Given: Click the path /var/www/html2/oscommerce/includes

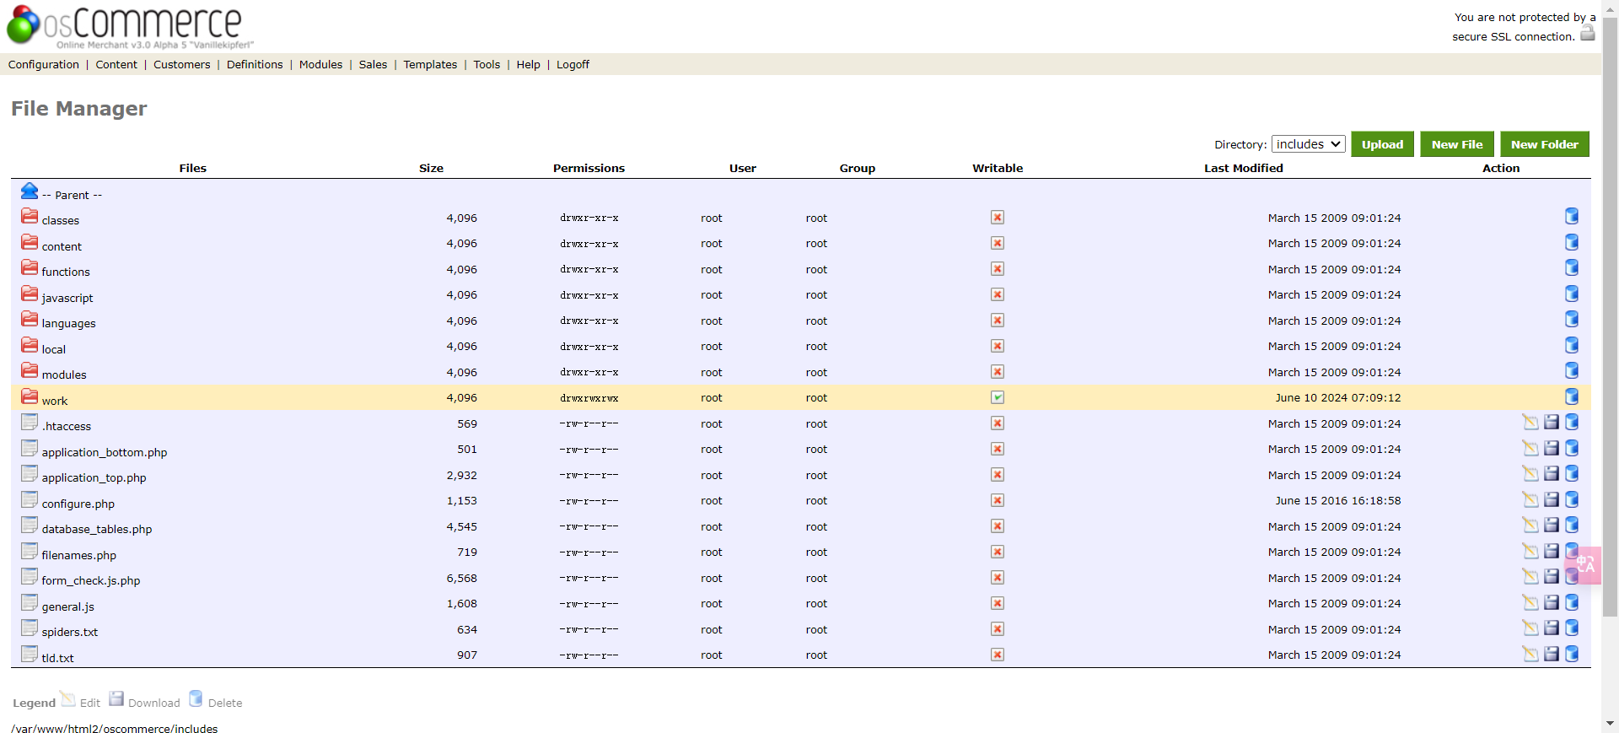Looking at the screenshot, I should (115, 729).
